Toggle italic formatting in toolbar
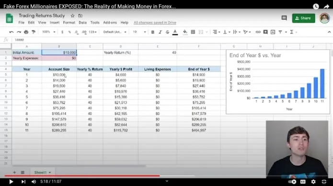This screenshot has height=186, width=333. 160,32
